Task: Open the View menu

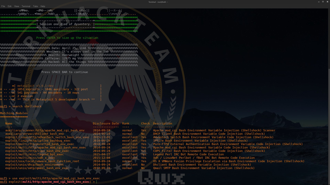Action: tap(16, 6)
